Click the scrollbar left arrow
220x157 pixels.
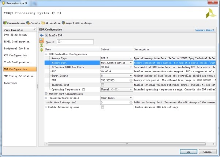pos(46,144)
